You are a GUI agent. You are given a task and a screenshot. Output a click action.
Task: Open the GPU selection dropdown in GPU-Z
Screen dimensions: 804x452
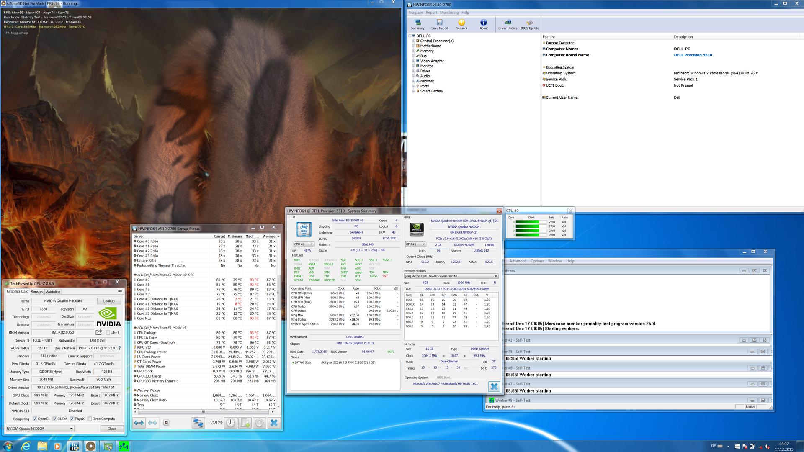(40, 429)
